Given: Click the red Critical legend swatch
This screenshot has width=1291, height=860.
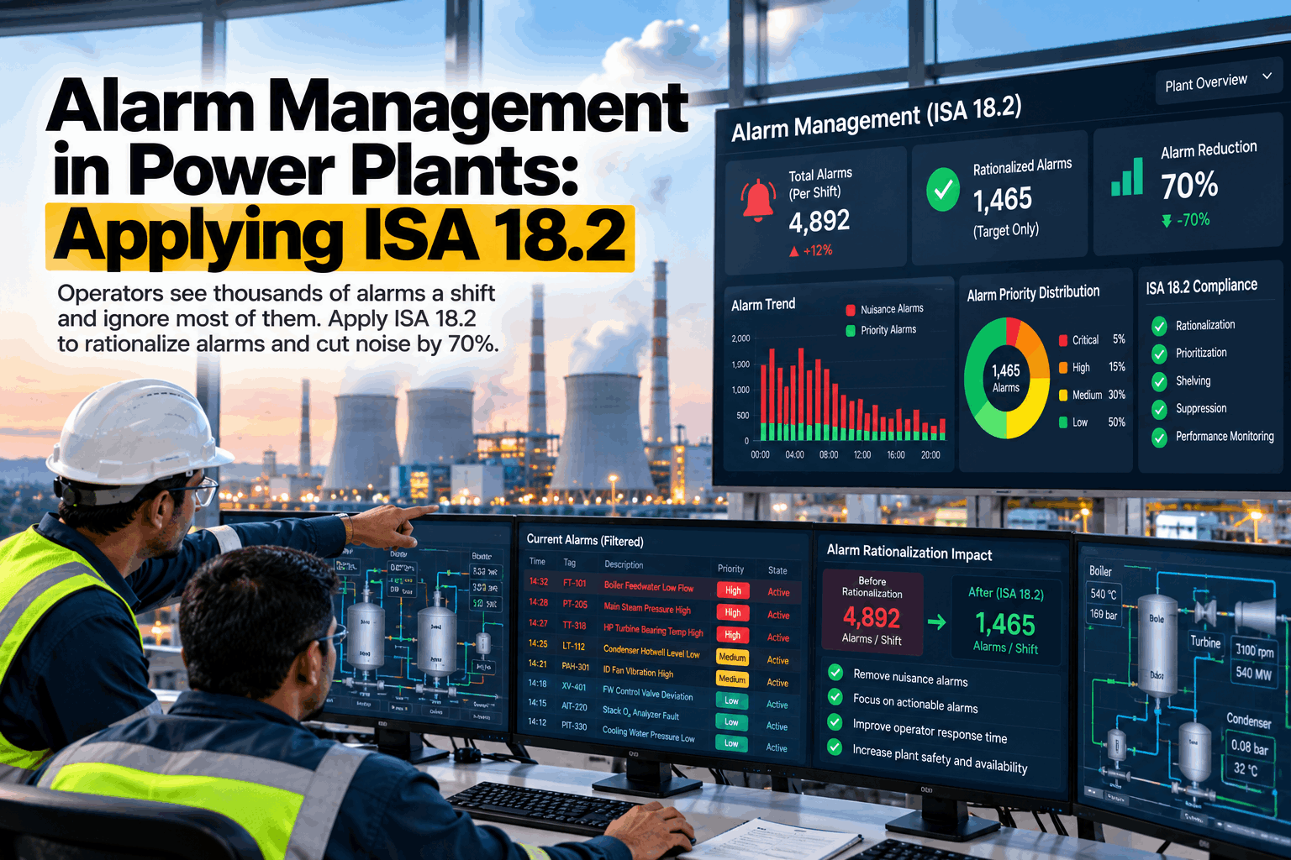Looking at the screenshot, I should pyautogui.click(x=1063, y=340).
